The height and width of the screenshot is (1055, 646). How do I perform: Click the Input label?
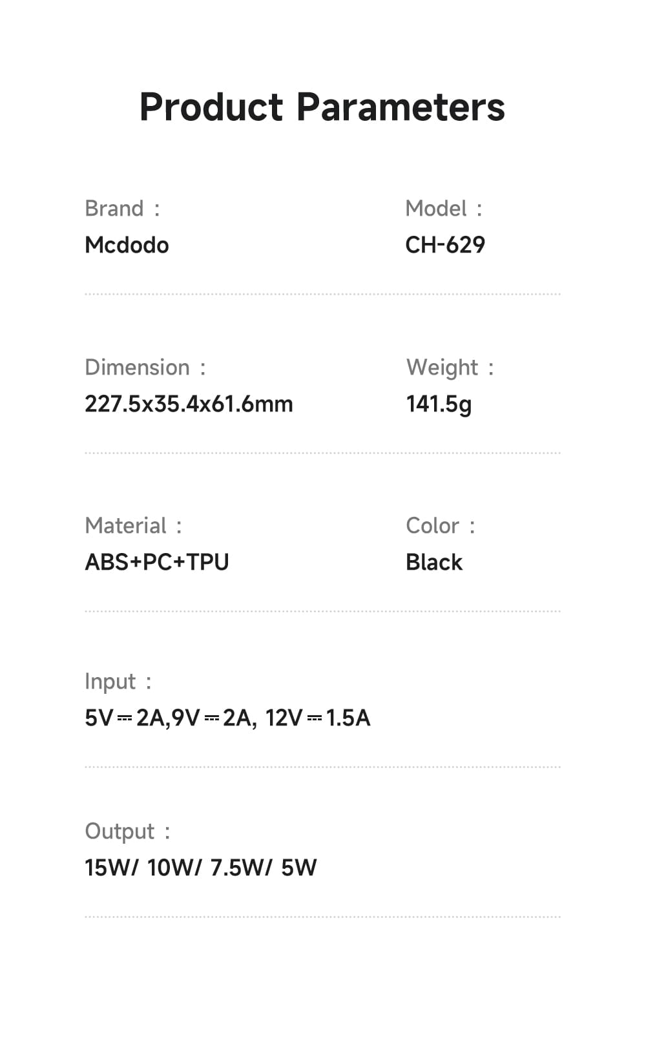(110, 682)
